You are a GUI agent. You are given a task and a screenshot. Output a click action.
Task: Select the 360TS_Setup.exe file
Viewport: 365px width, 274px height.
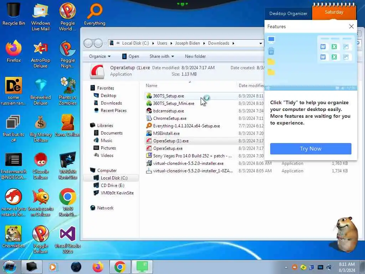pyautogui.click(x=169, y=96)
